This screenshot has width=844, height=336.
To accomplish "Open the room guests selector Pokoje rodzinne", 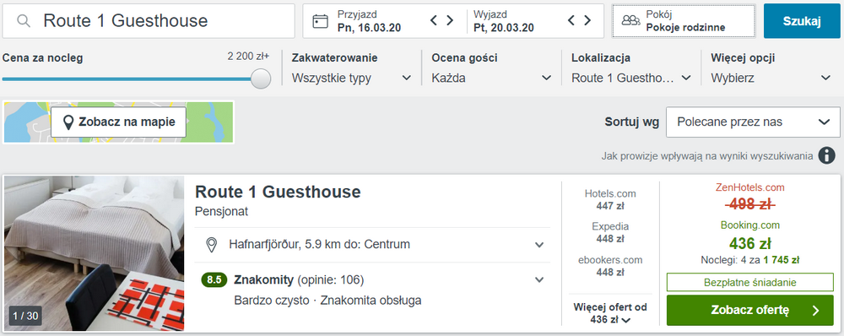I will pos(684,21).
